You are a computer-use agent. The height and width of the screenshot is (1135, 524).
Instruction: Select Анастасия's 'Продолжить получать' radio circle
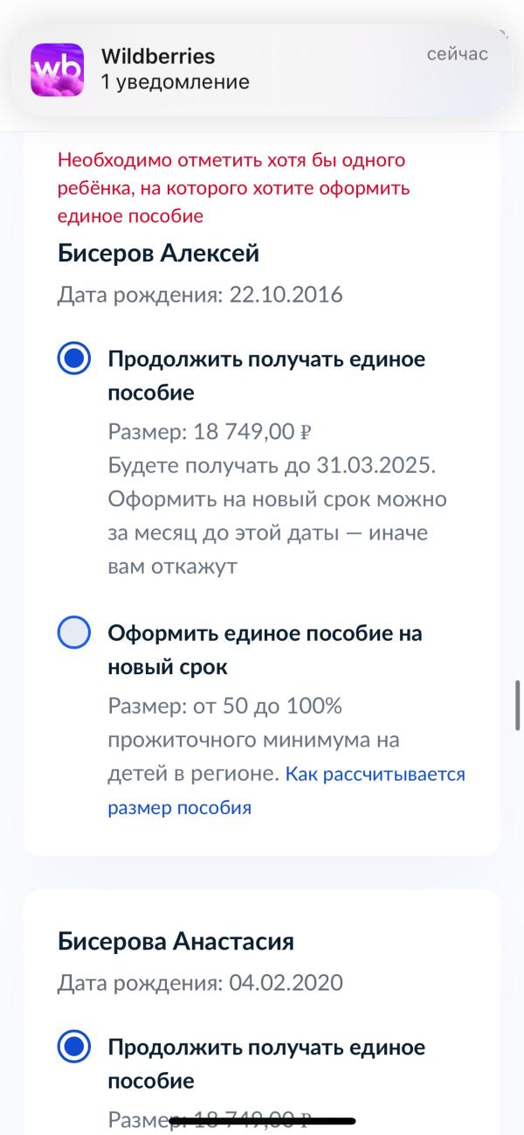pos(74,1048)
